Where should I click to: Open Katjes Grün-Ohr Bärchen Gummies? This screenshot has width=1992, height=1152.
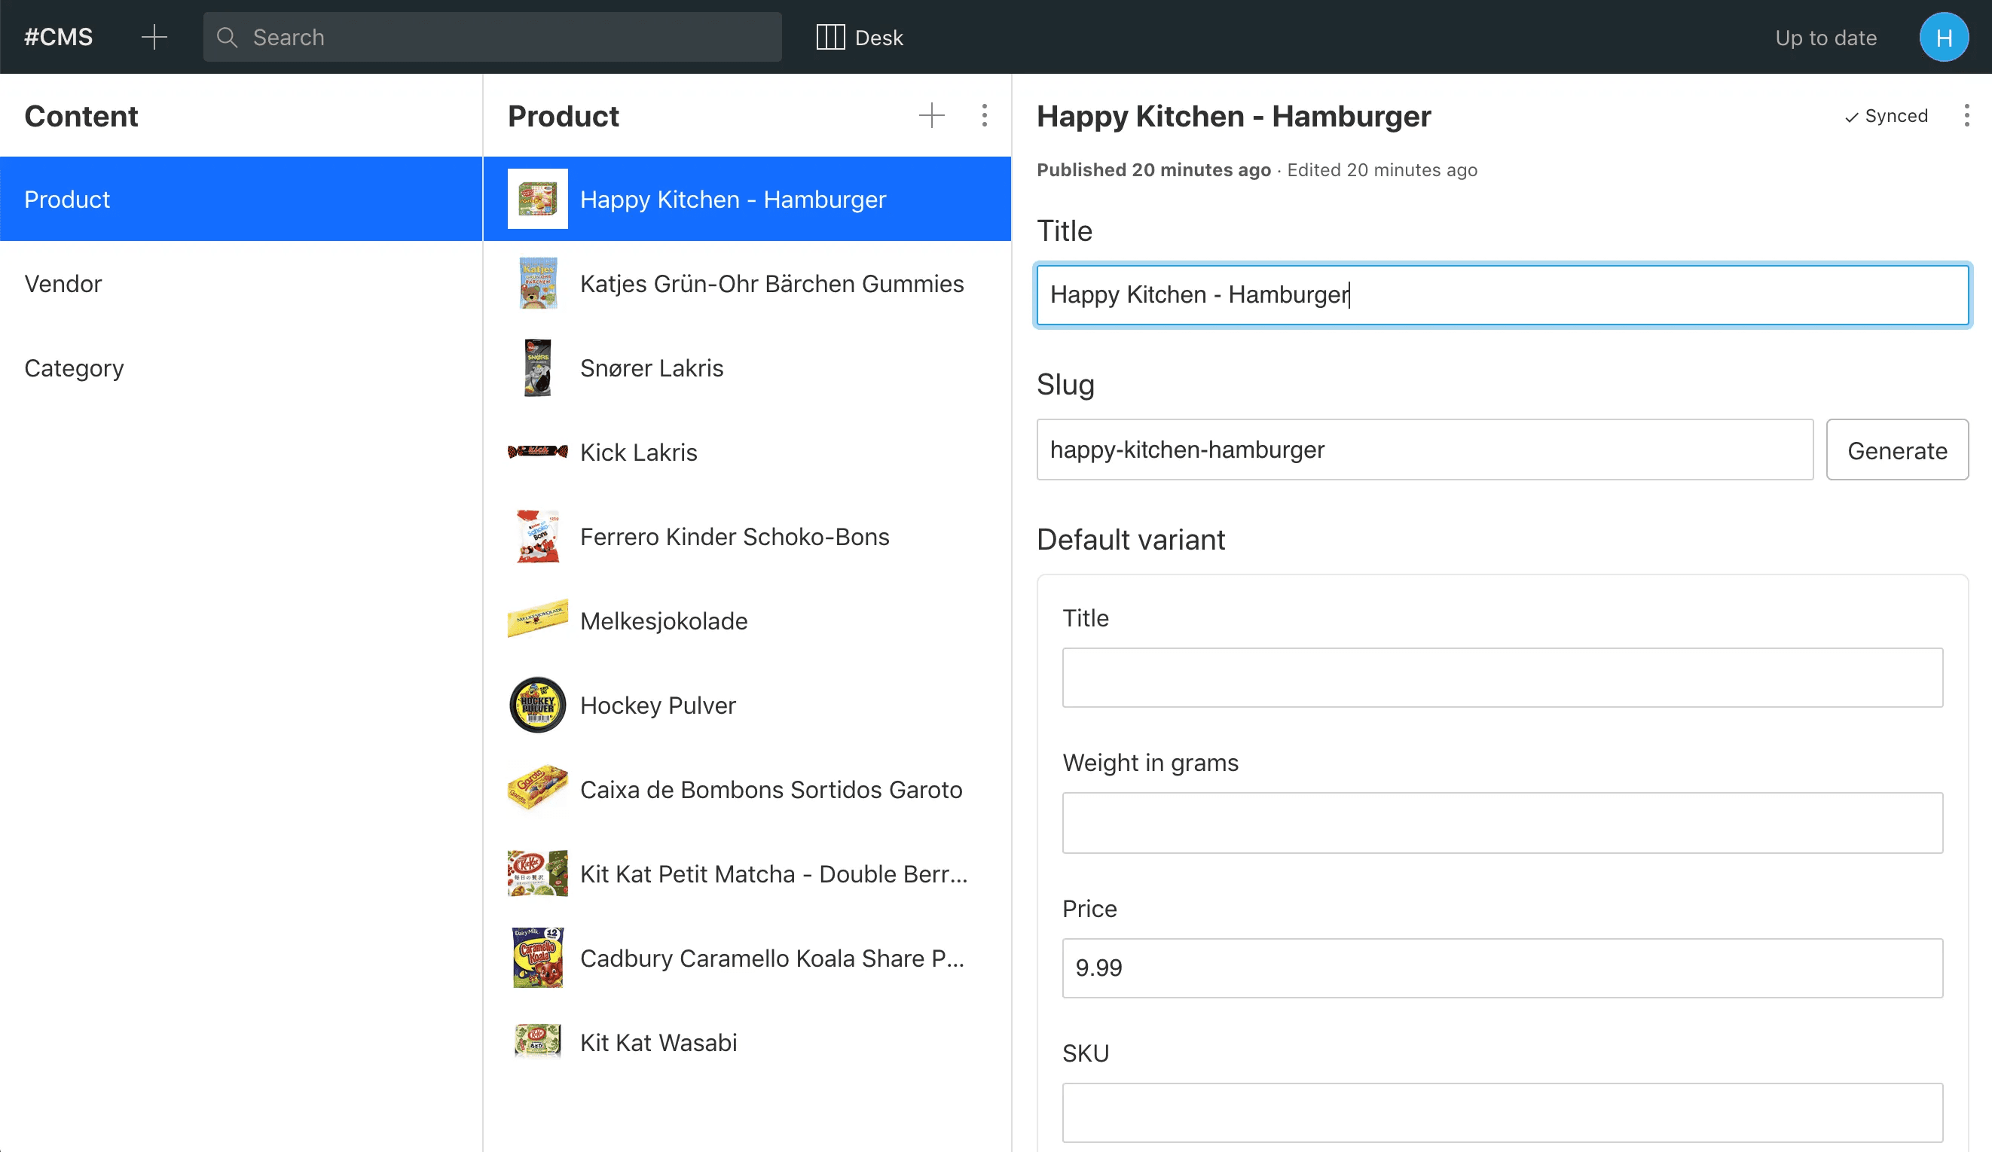pos(747,284)
